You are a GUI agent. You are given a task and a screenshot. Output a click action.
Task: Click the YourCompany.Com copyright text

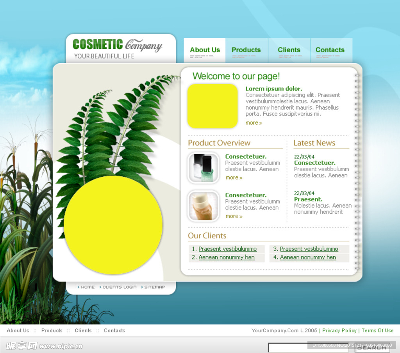[284, 330]
